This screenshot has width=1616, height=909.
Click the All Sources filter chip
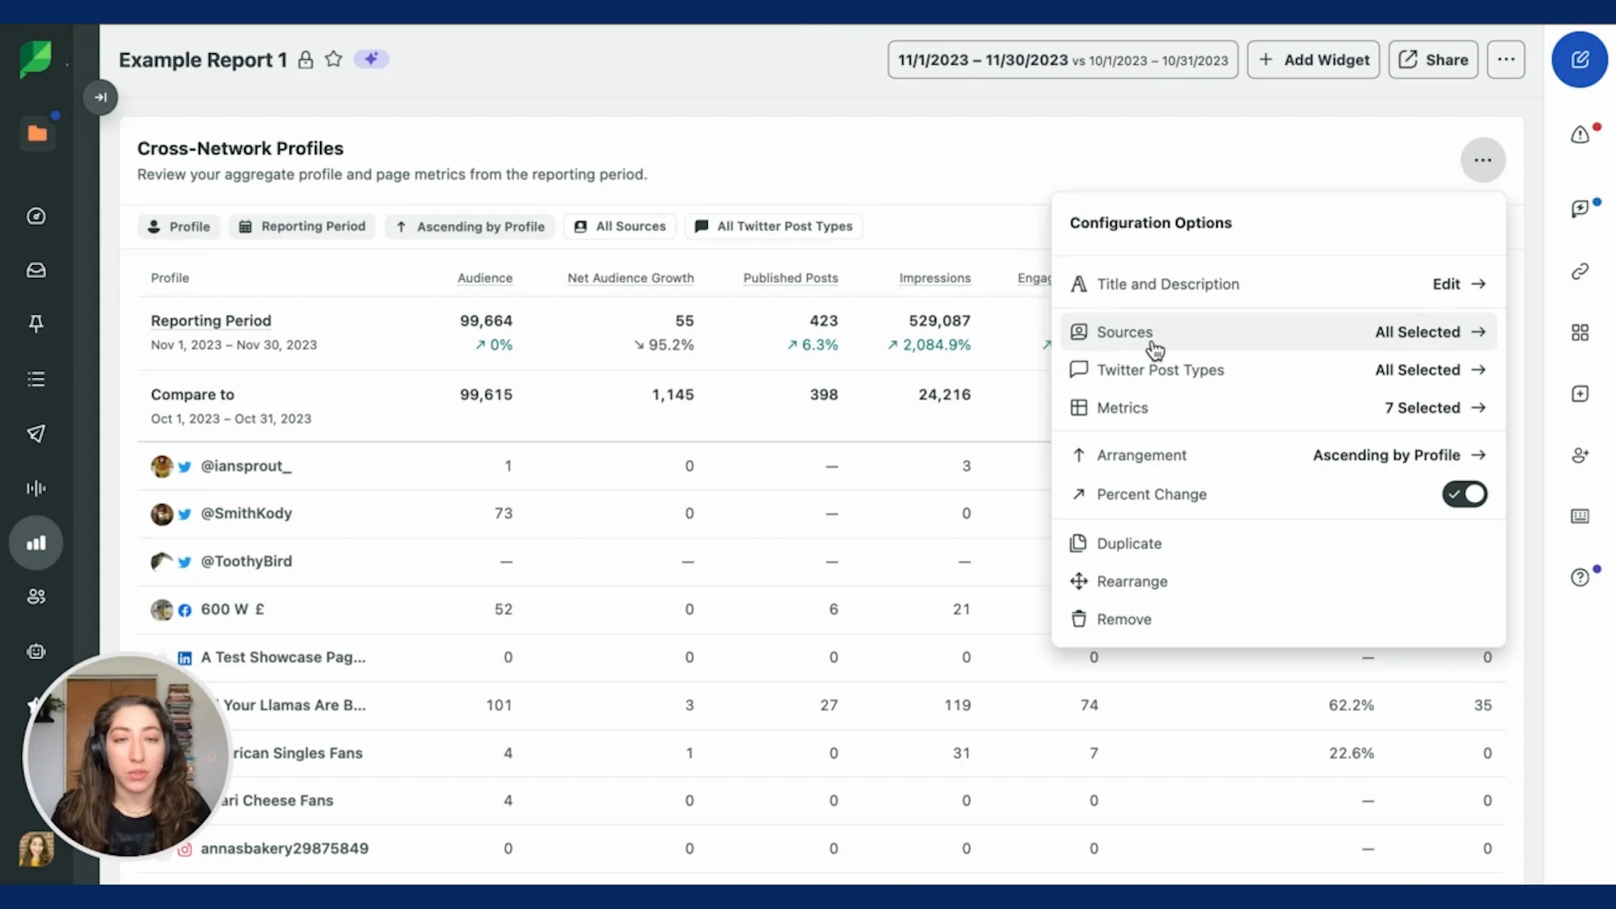pyautogui.click(x=620, y=226)
